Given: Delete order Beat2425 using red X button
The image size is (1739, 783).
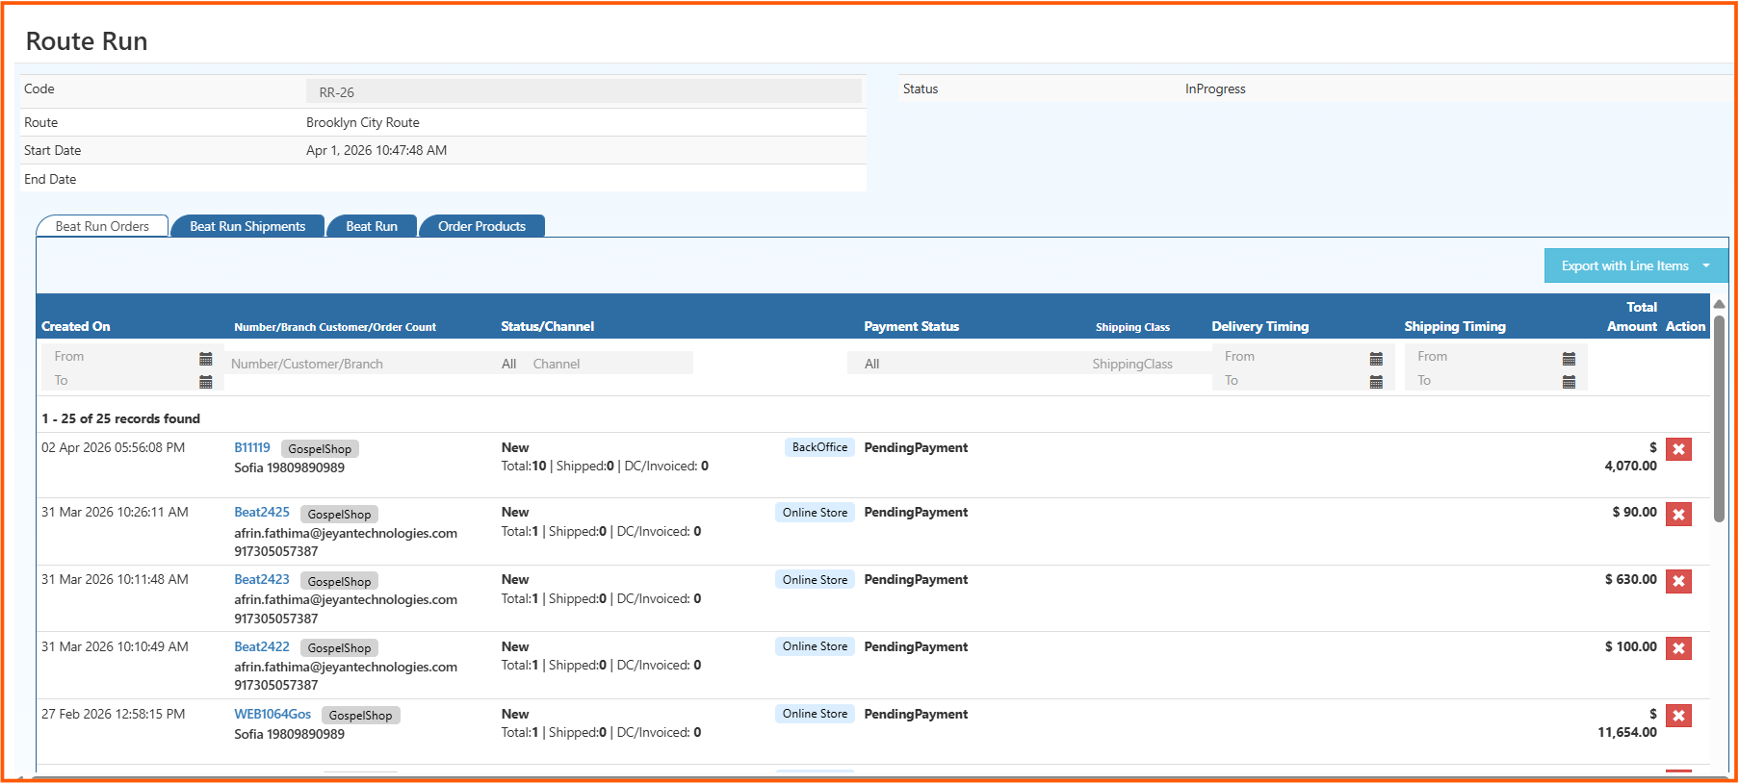Looking at the screenshot, I should click(x=1678, y=515).
